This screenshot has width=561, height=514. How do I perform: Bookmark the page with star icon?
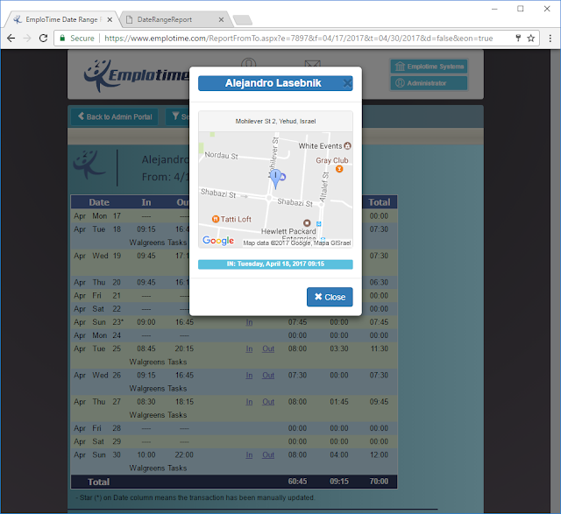click(x=531, y=39)
